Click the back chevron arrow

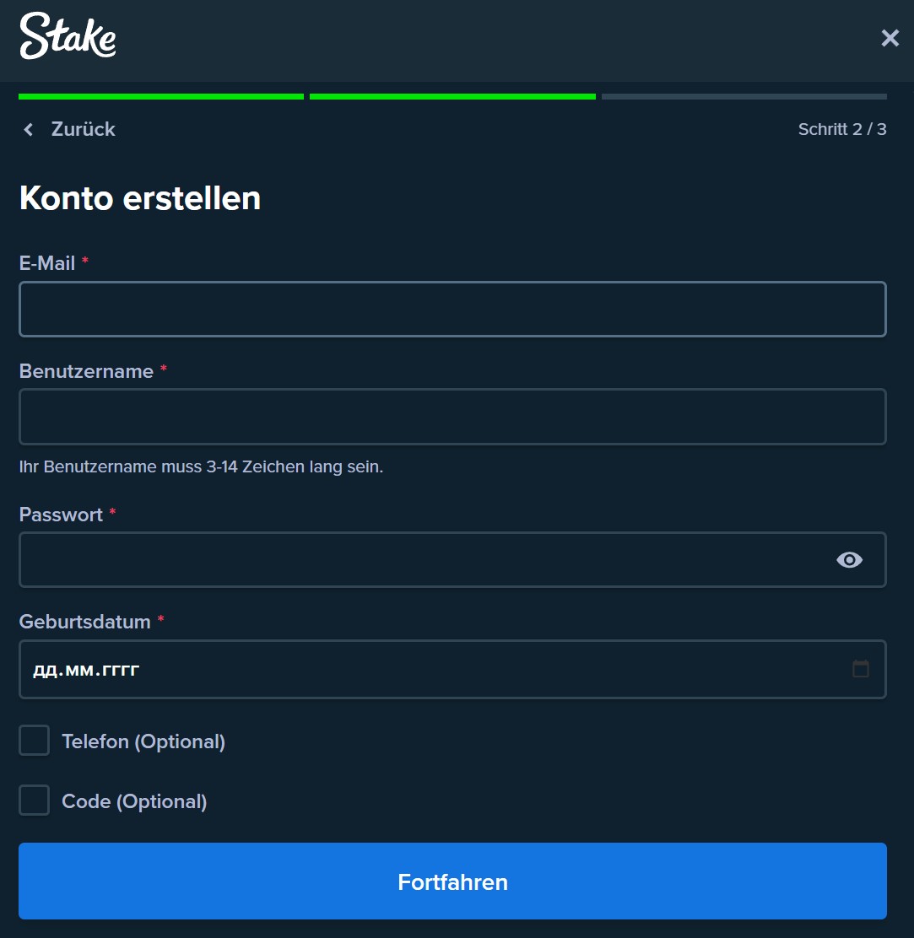[28, 129]
